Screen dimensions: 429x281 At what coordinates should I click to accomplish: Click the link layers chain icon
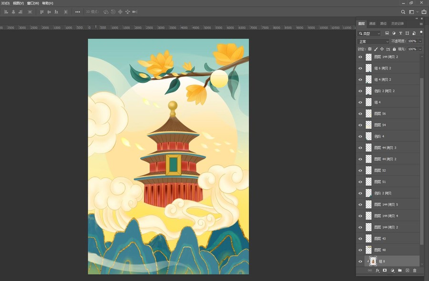[370, 271]
